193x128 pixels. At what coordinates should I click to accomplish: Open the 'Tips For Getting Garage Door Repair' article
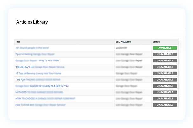35,54
